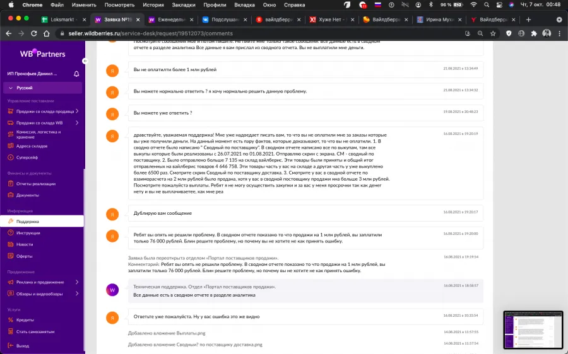Click message Вы можете уже ответить ?
This screenshot has height=354, width=568.
163,113
